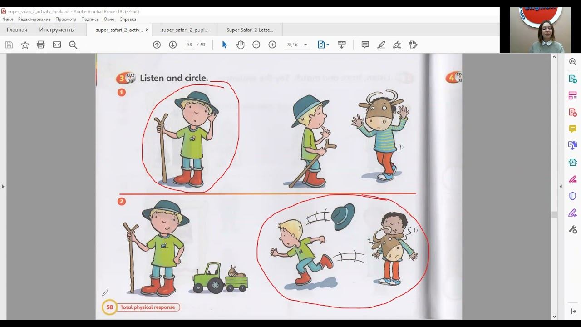Expand the left navigation pane arrow

3,186
